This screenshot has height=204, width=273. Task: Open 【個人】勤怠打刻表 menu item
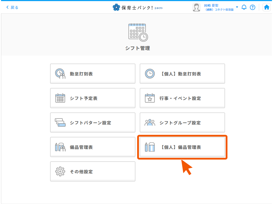[182, 74]
